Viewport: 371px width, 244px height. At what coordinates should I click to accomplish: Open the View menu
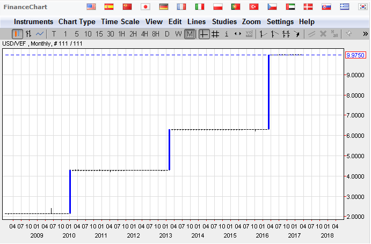tap(154, 22)
